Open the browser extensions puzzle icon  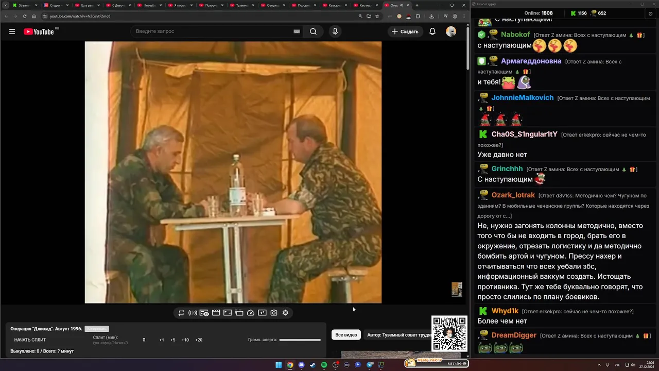point(418,16)
